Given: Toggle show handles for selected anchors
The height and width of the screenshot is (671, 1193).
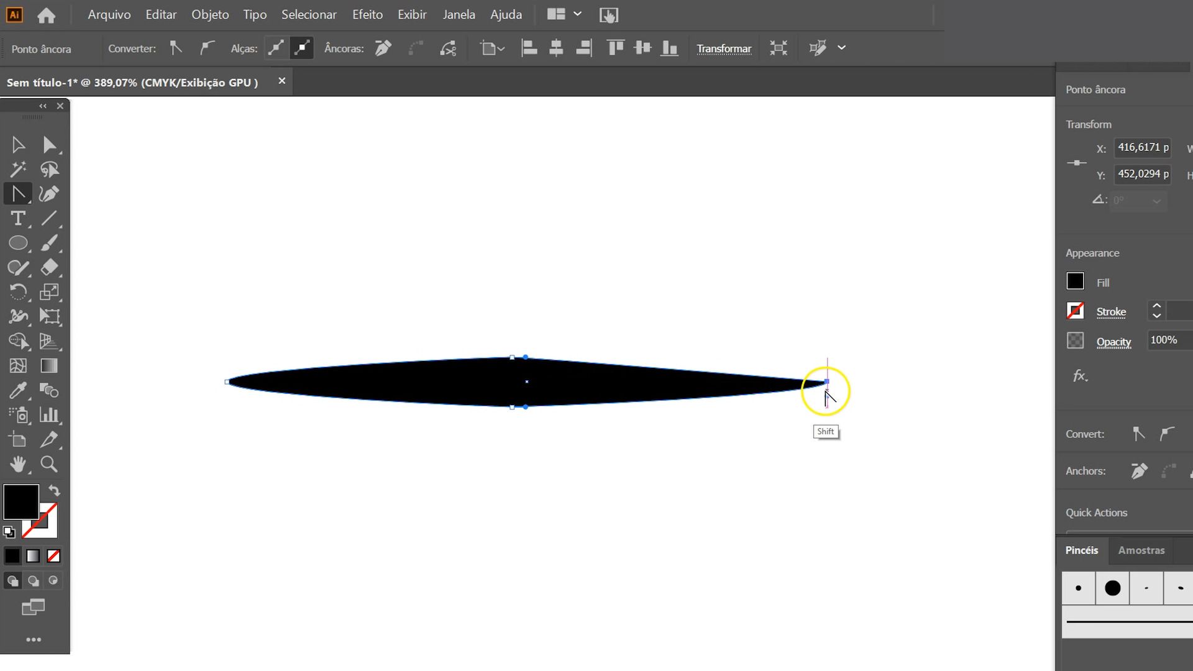Looking at the screenshot, I should [x=276, y=48].
